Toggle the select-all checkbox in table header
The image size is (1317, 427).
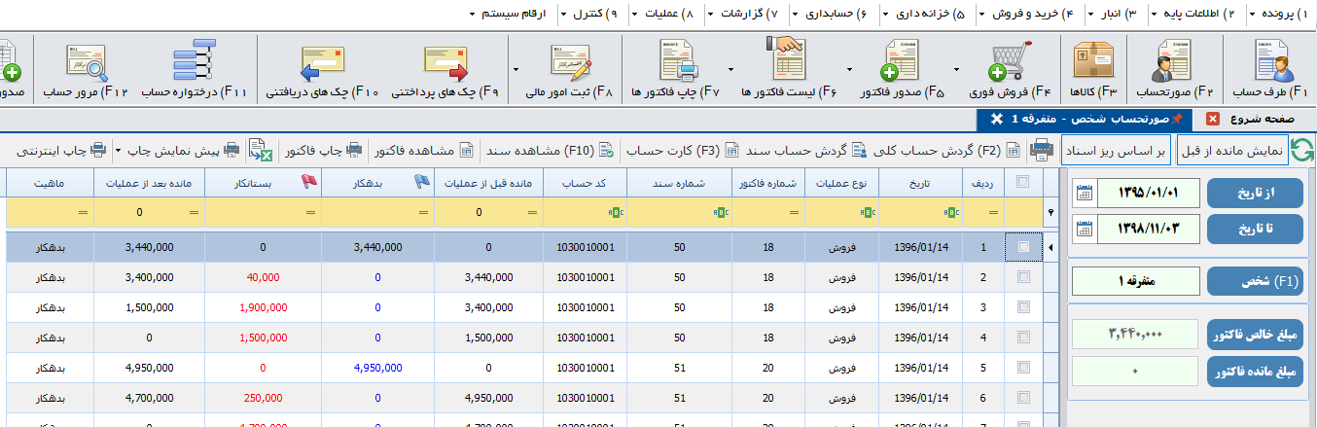(x=1022, y=182)
